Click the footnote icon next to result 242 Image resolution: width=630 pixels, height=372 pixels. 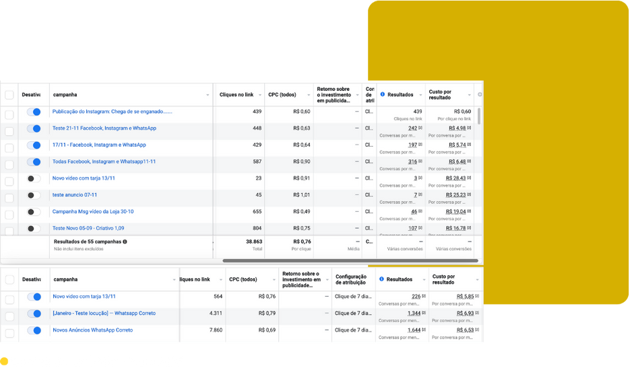click(x=420, y=128)
